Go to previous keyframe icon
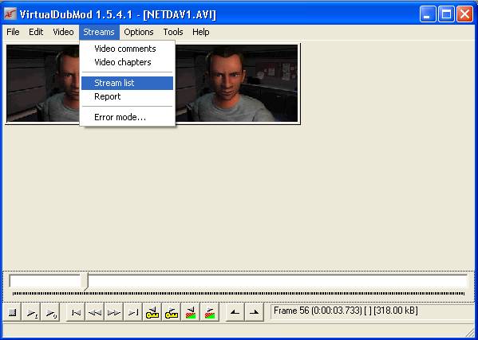 point(152,312)
